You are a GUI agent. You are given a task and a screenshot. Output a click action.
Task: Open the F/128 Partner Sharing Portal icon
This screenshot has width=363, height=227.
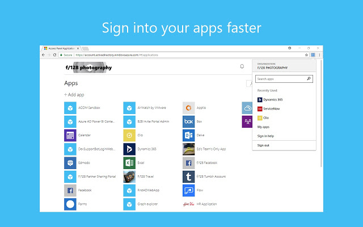pos(70,176)
